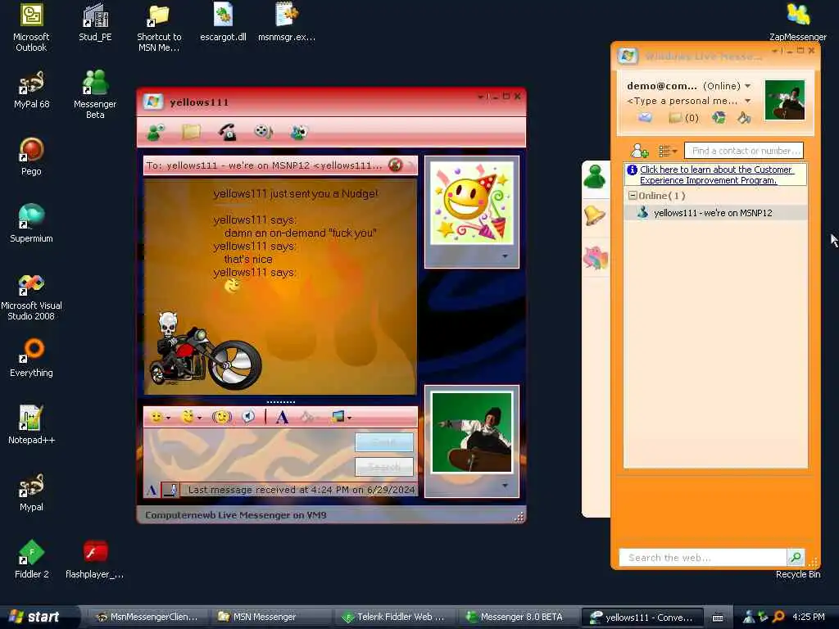Select the green Messenger buddy side tab
This screenshot has width=839, height=629.
tap(595, 177)
